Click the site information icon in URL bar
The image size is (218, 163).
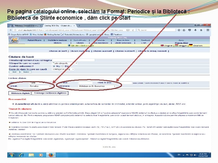(15, 30)
